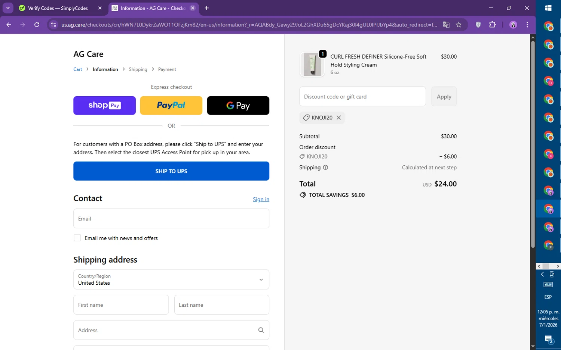Click the page scroll up arrow

(x=533, y=37)
